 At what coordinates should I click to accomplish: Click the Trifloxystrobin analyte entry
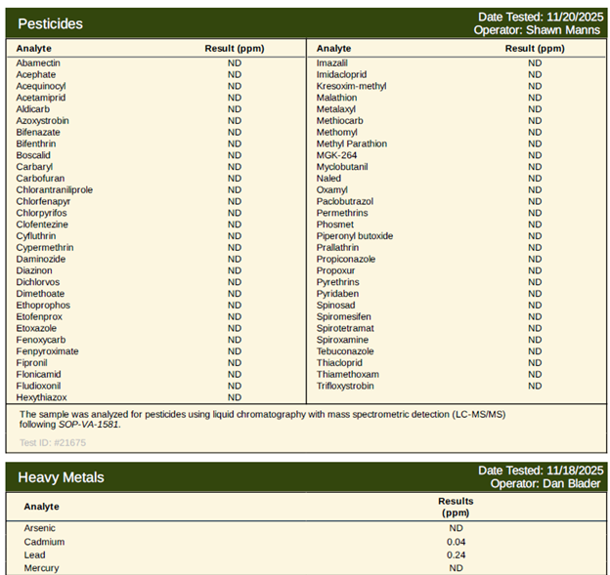[x=345, y=386]
